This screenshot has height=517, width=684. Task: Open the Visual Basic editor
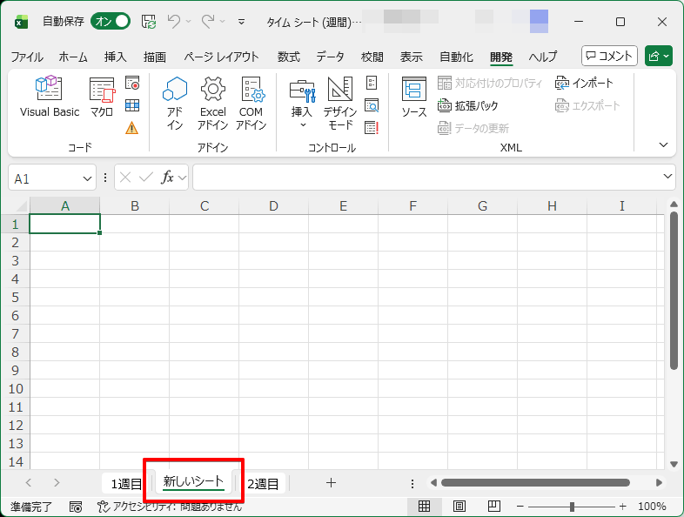[x=50, y=97]
